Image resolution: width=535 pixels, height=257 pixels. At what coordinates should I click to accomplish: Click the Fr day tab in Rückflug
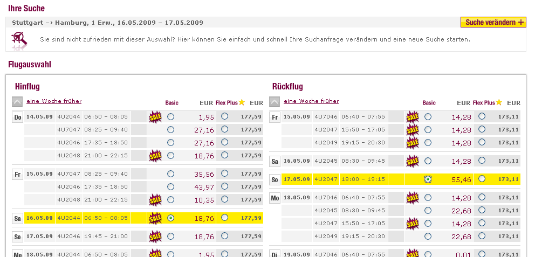(x=275, y=117)
